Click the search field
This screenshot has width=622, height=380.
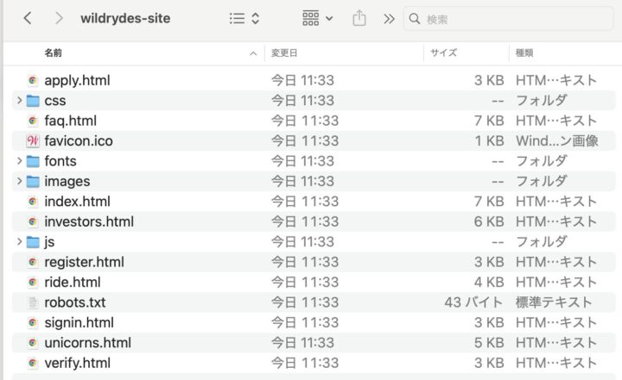[x=510, y=18]
